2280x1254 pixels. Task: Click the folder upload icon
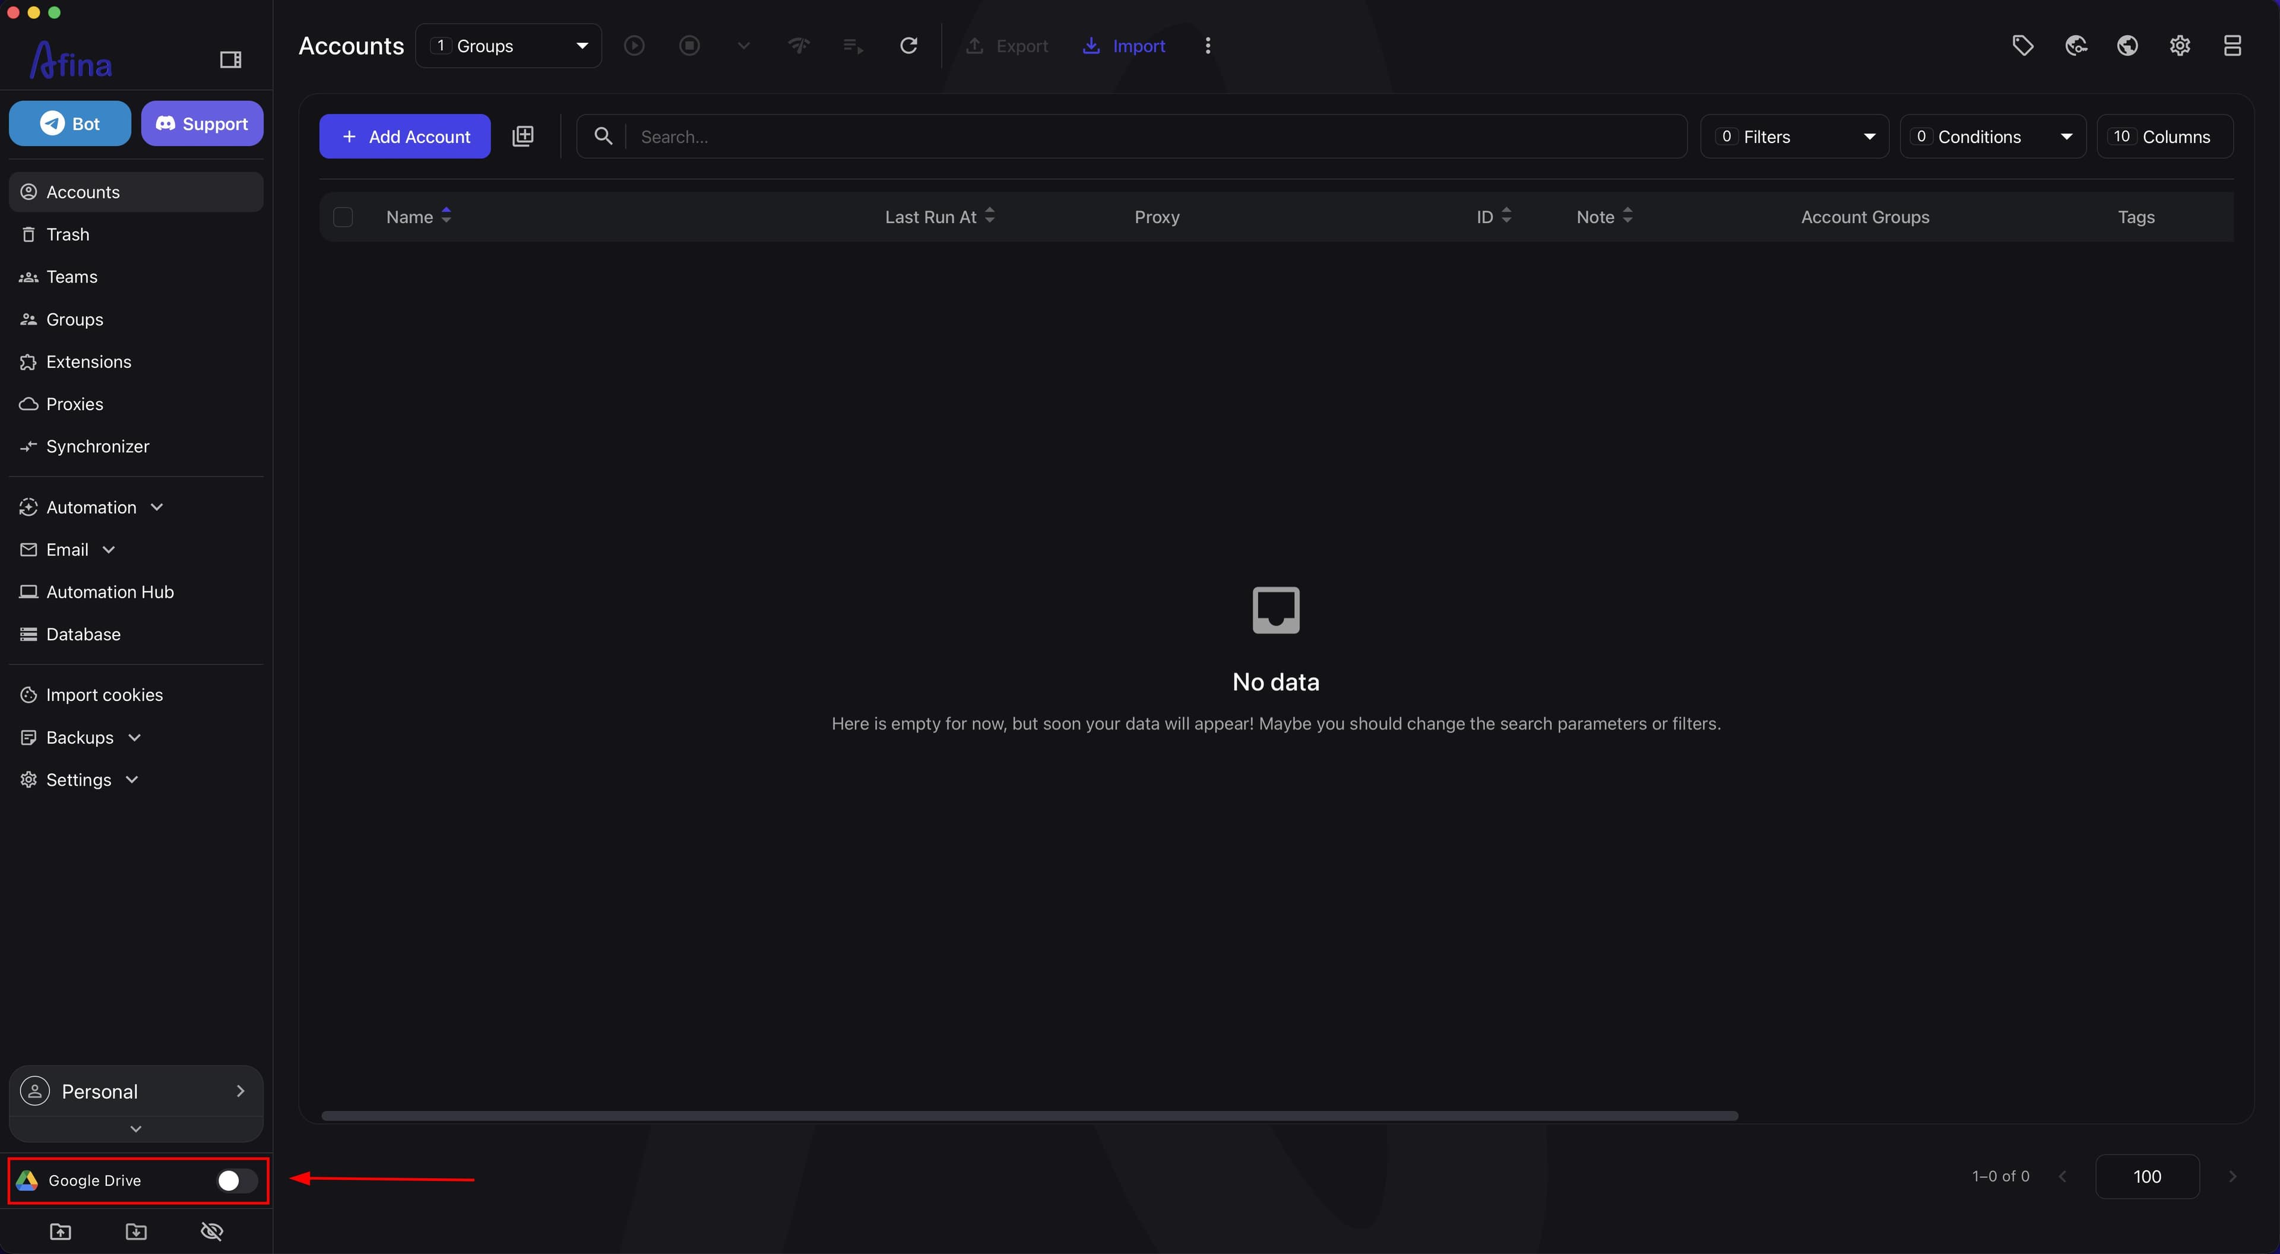[x=60, y=1232]
